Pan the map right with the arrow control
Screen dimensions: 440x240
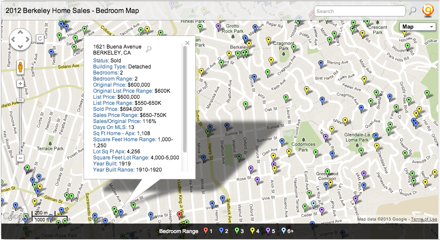coord(28,39)
